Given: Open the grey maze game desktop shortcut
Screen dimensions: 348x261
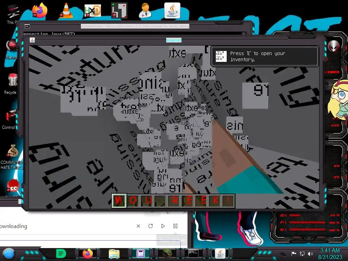Looking at the screenshot, I should point(119,11).
